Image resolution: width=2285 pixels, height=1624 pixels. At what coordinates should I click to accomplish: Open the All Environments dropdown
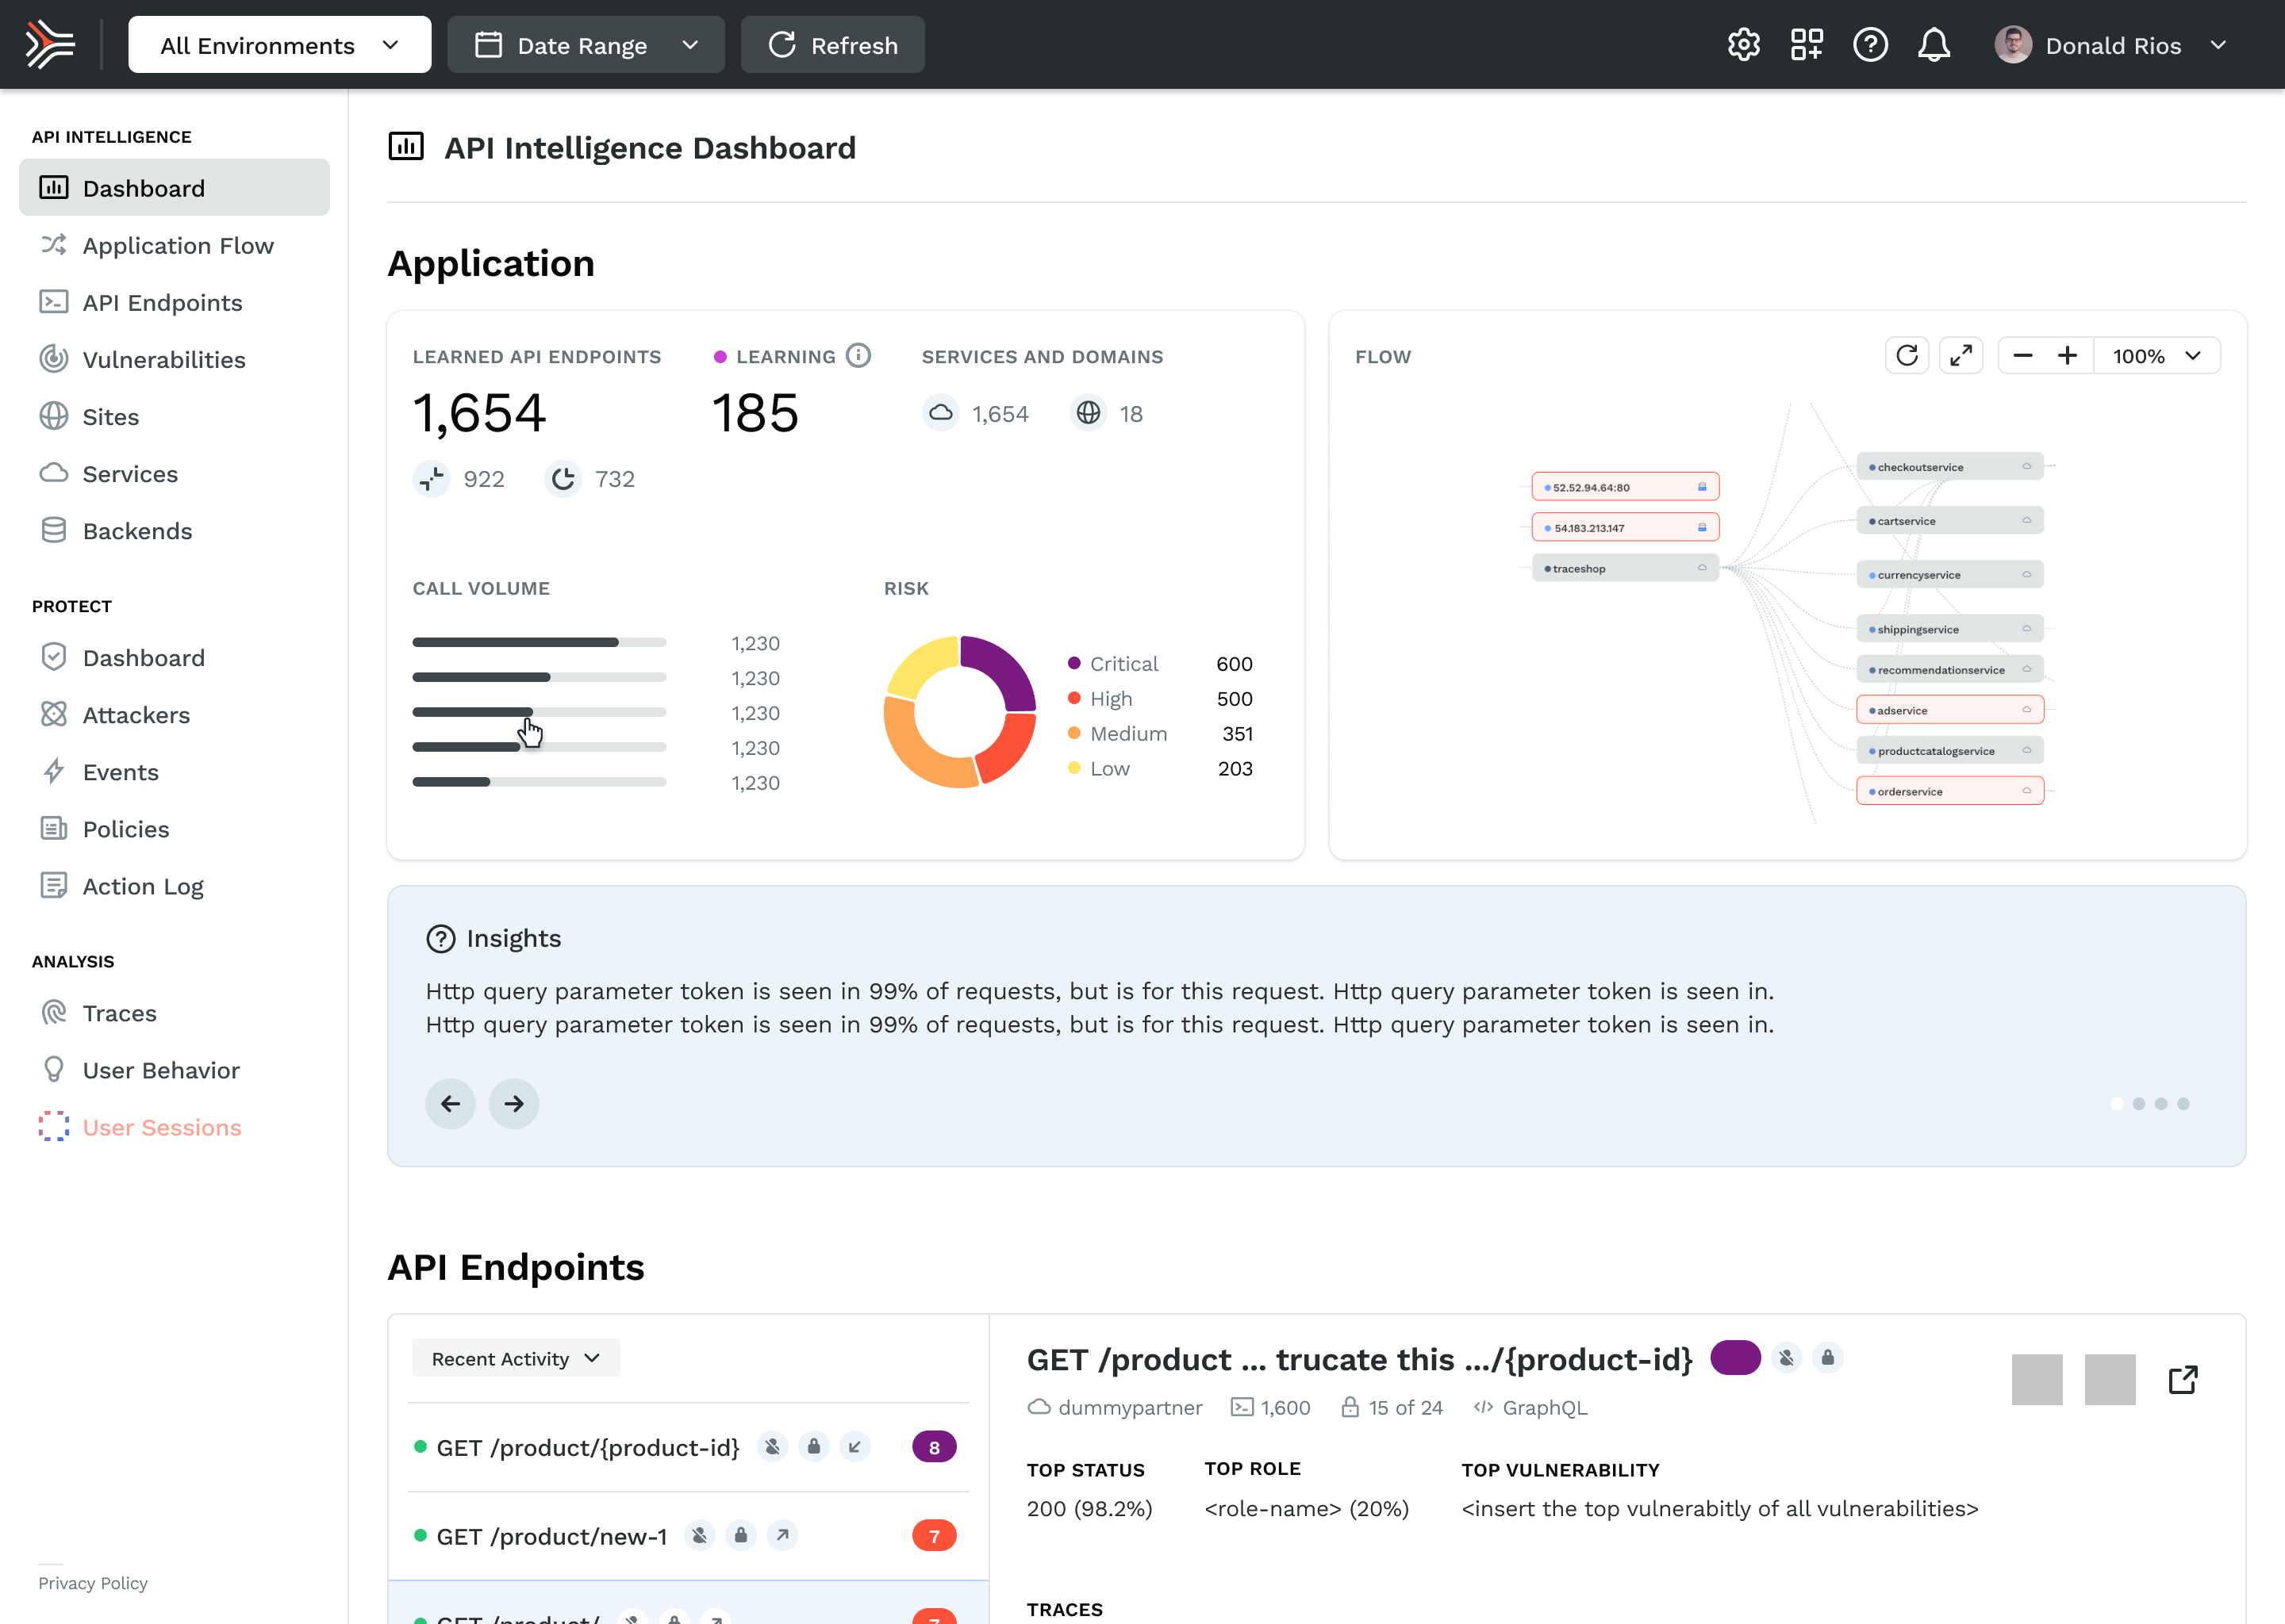pos(279,45)
